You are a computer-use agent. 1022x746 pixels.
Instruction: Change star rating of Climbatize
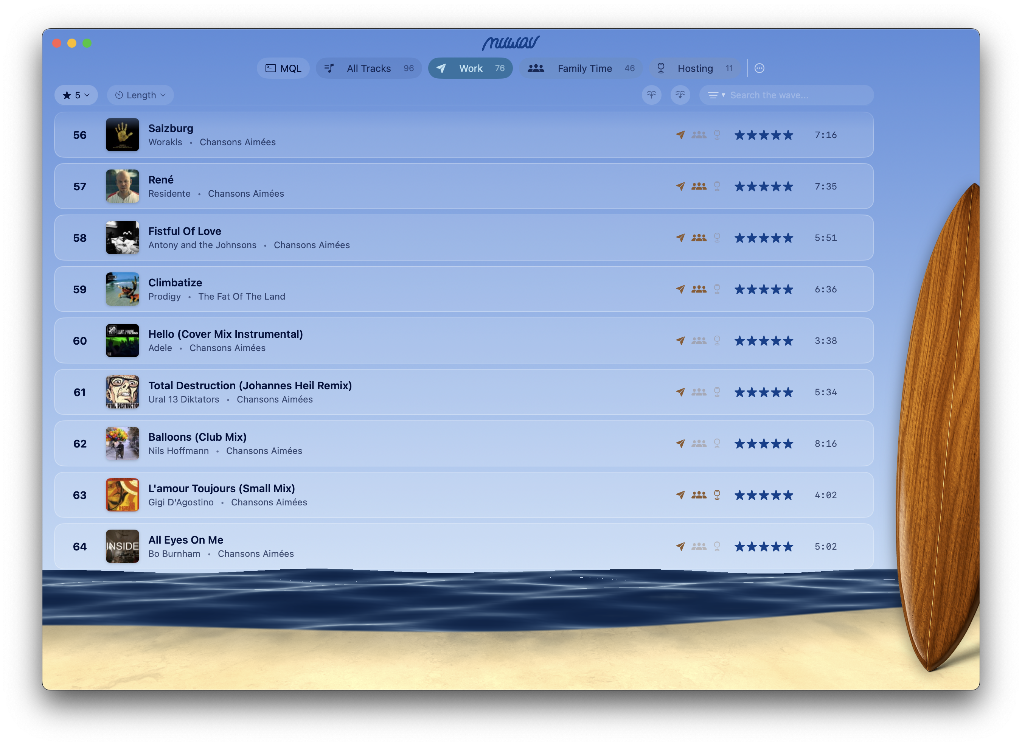[x=763, y=289]
